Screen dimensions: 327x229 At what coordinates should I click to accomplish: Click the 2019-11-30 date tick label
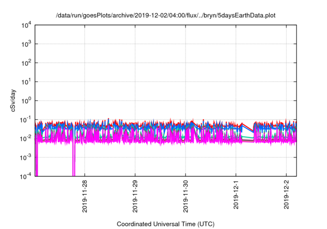pyautogui.click(x=185, y=196)
